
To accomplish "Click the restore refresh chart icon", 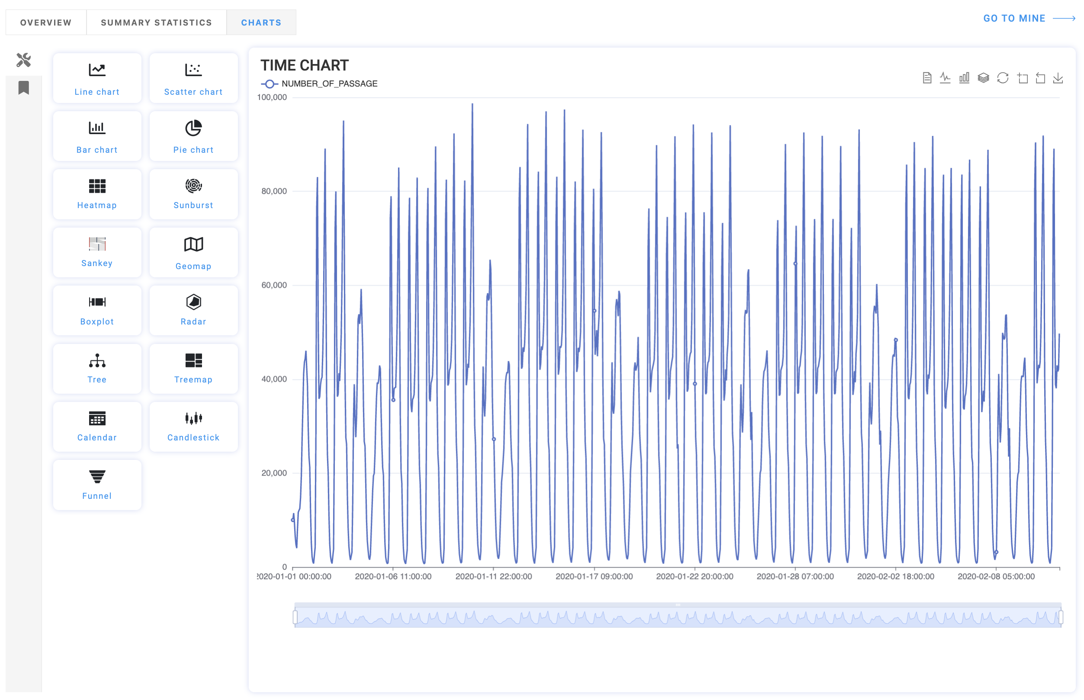I will (1003, 78).
